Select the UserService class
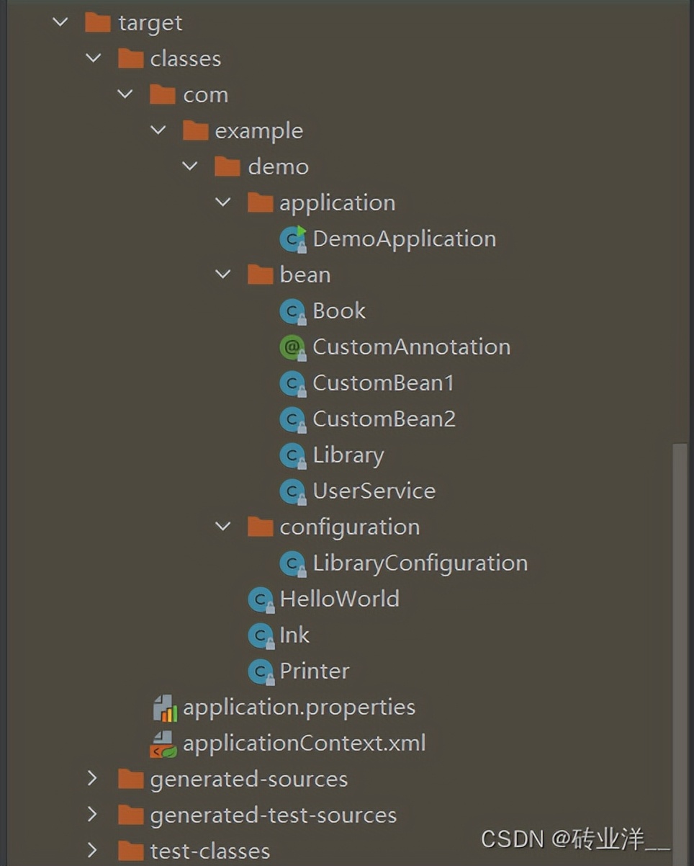Viewport: 694px width, 866px height. pos(374,491)
